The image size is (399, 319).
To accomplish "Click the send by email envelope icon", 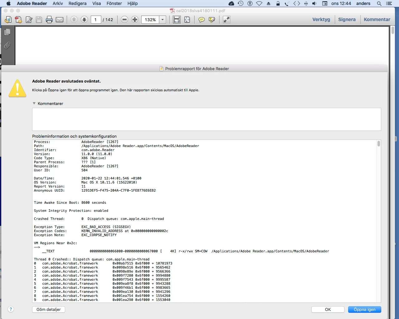I will (60, 20).
